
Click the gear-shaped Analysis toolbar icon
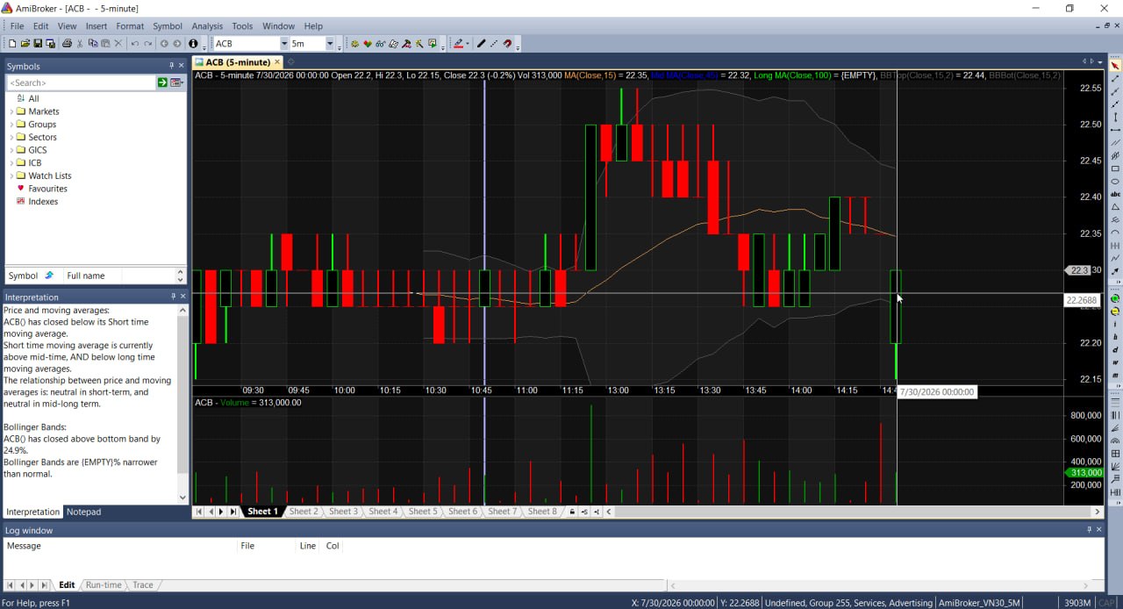(354, 43)
